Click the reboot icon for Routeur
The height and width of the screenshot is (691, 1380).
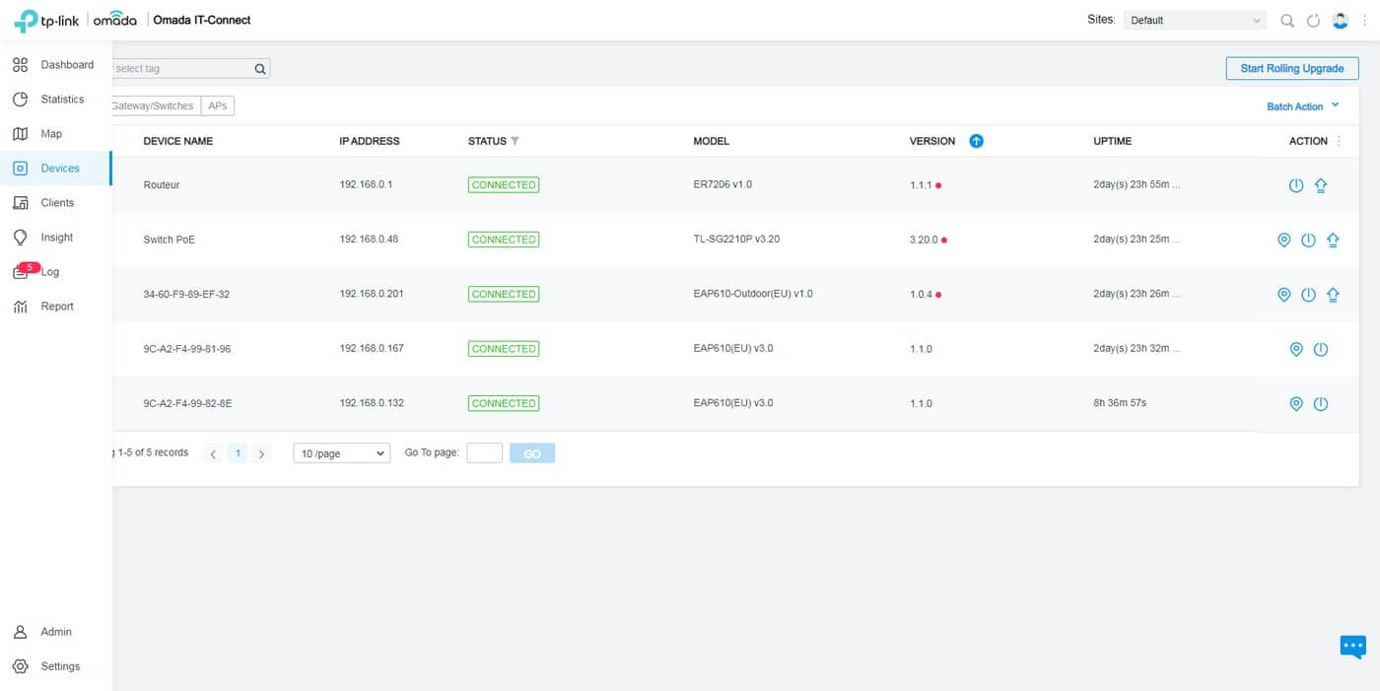1296,185
